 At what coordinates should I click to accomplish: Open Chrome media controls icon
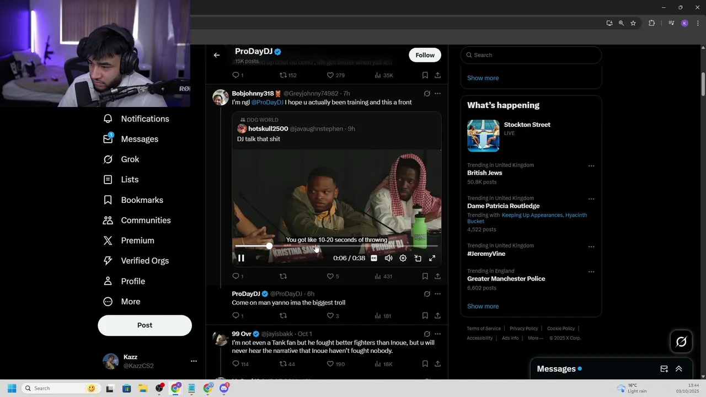click(671, 23)
